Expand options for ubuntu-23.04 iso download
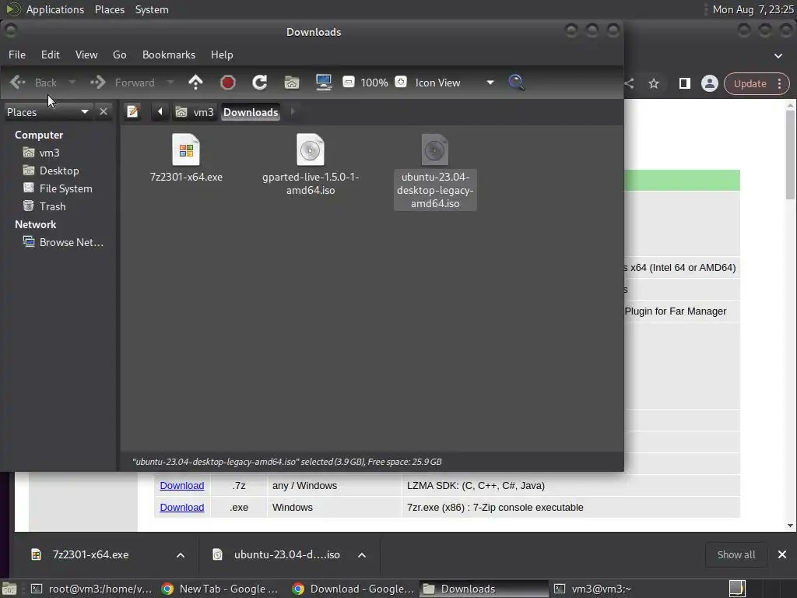Viewport: 797px width, 598px height. (362, 554)
